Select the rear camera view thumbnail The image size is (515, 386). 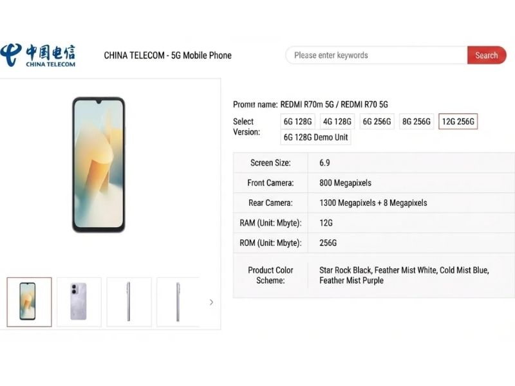tap(79, 301)
